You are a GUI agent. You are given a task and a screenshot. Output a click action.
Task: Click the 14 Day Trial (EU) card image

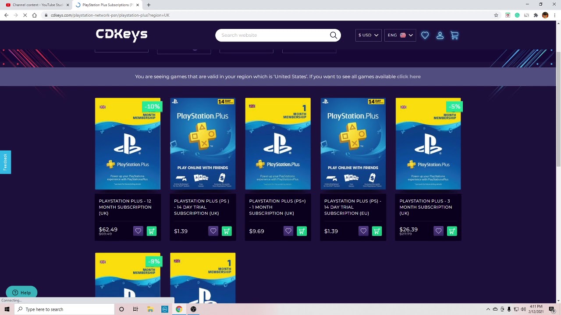pos(353,143)
